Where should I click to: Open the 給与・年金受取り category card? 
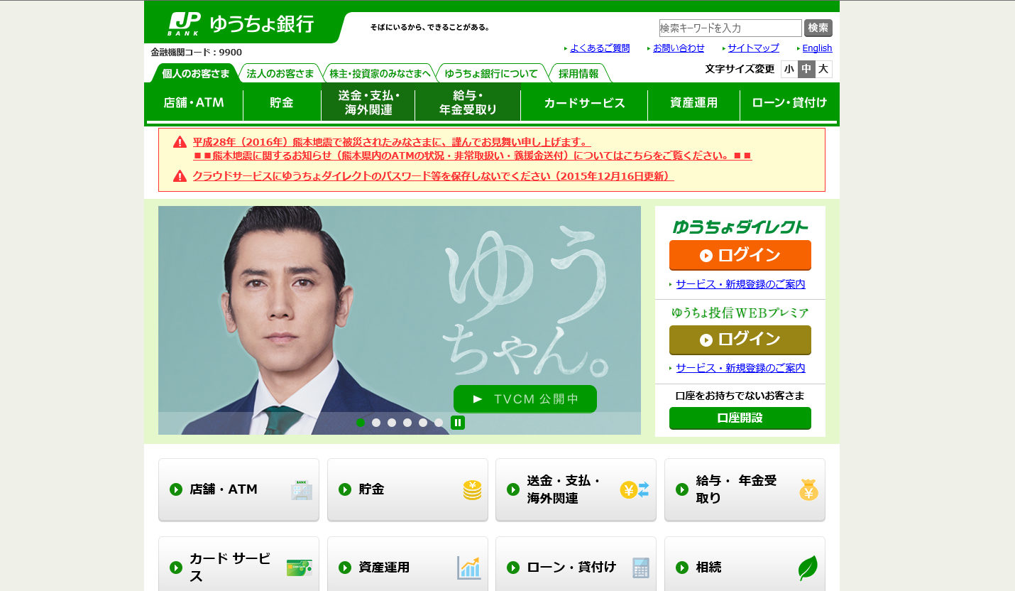[745, 489]
